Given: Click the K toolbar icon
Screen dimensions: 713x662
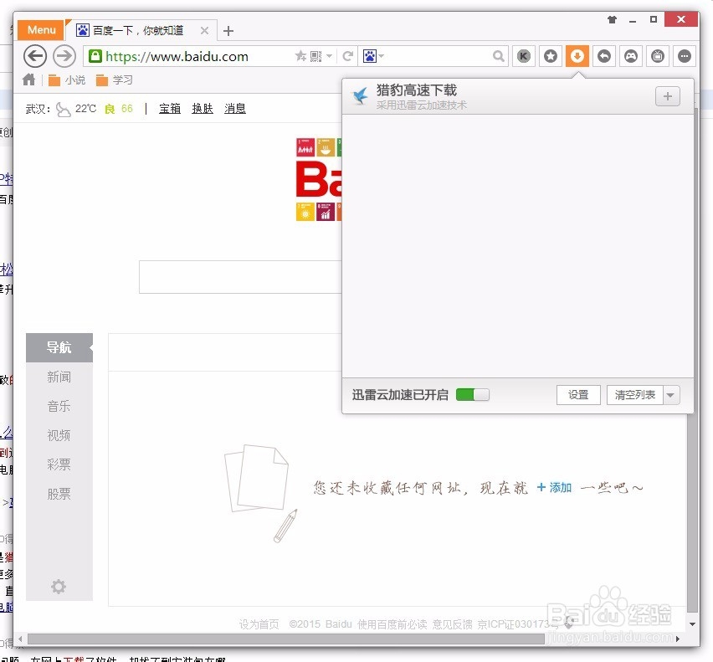Looking at the screenshot, I should [524, 56].
